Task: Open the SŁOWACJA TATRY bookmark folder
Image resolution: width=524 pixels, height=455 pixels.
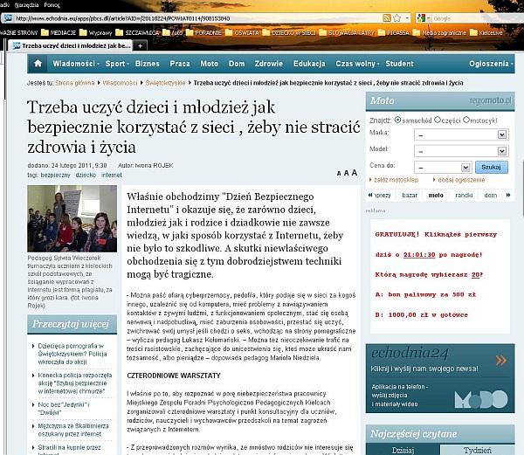Action: pos(347,32)
